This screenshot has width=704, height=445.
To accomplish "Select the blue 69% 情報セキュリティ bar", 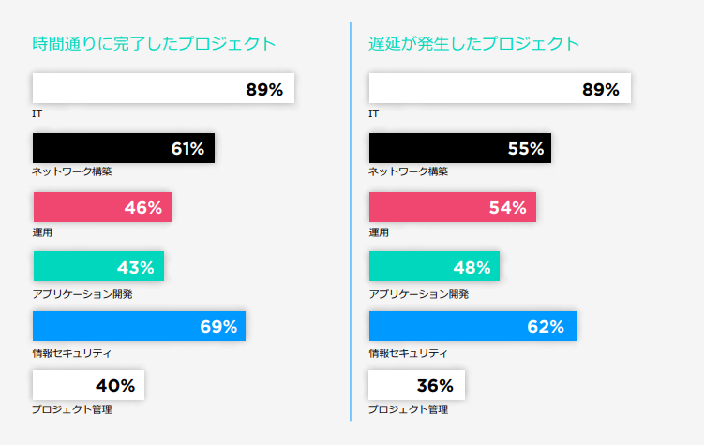I will tap(139, 326).
